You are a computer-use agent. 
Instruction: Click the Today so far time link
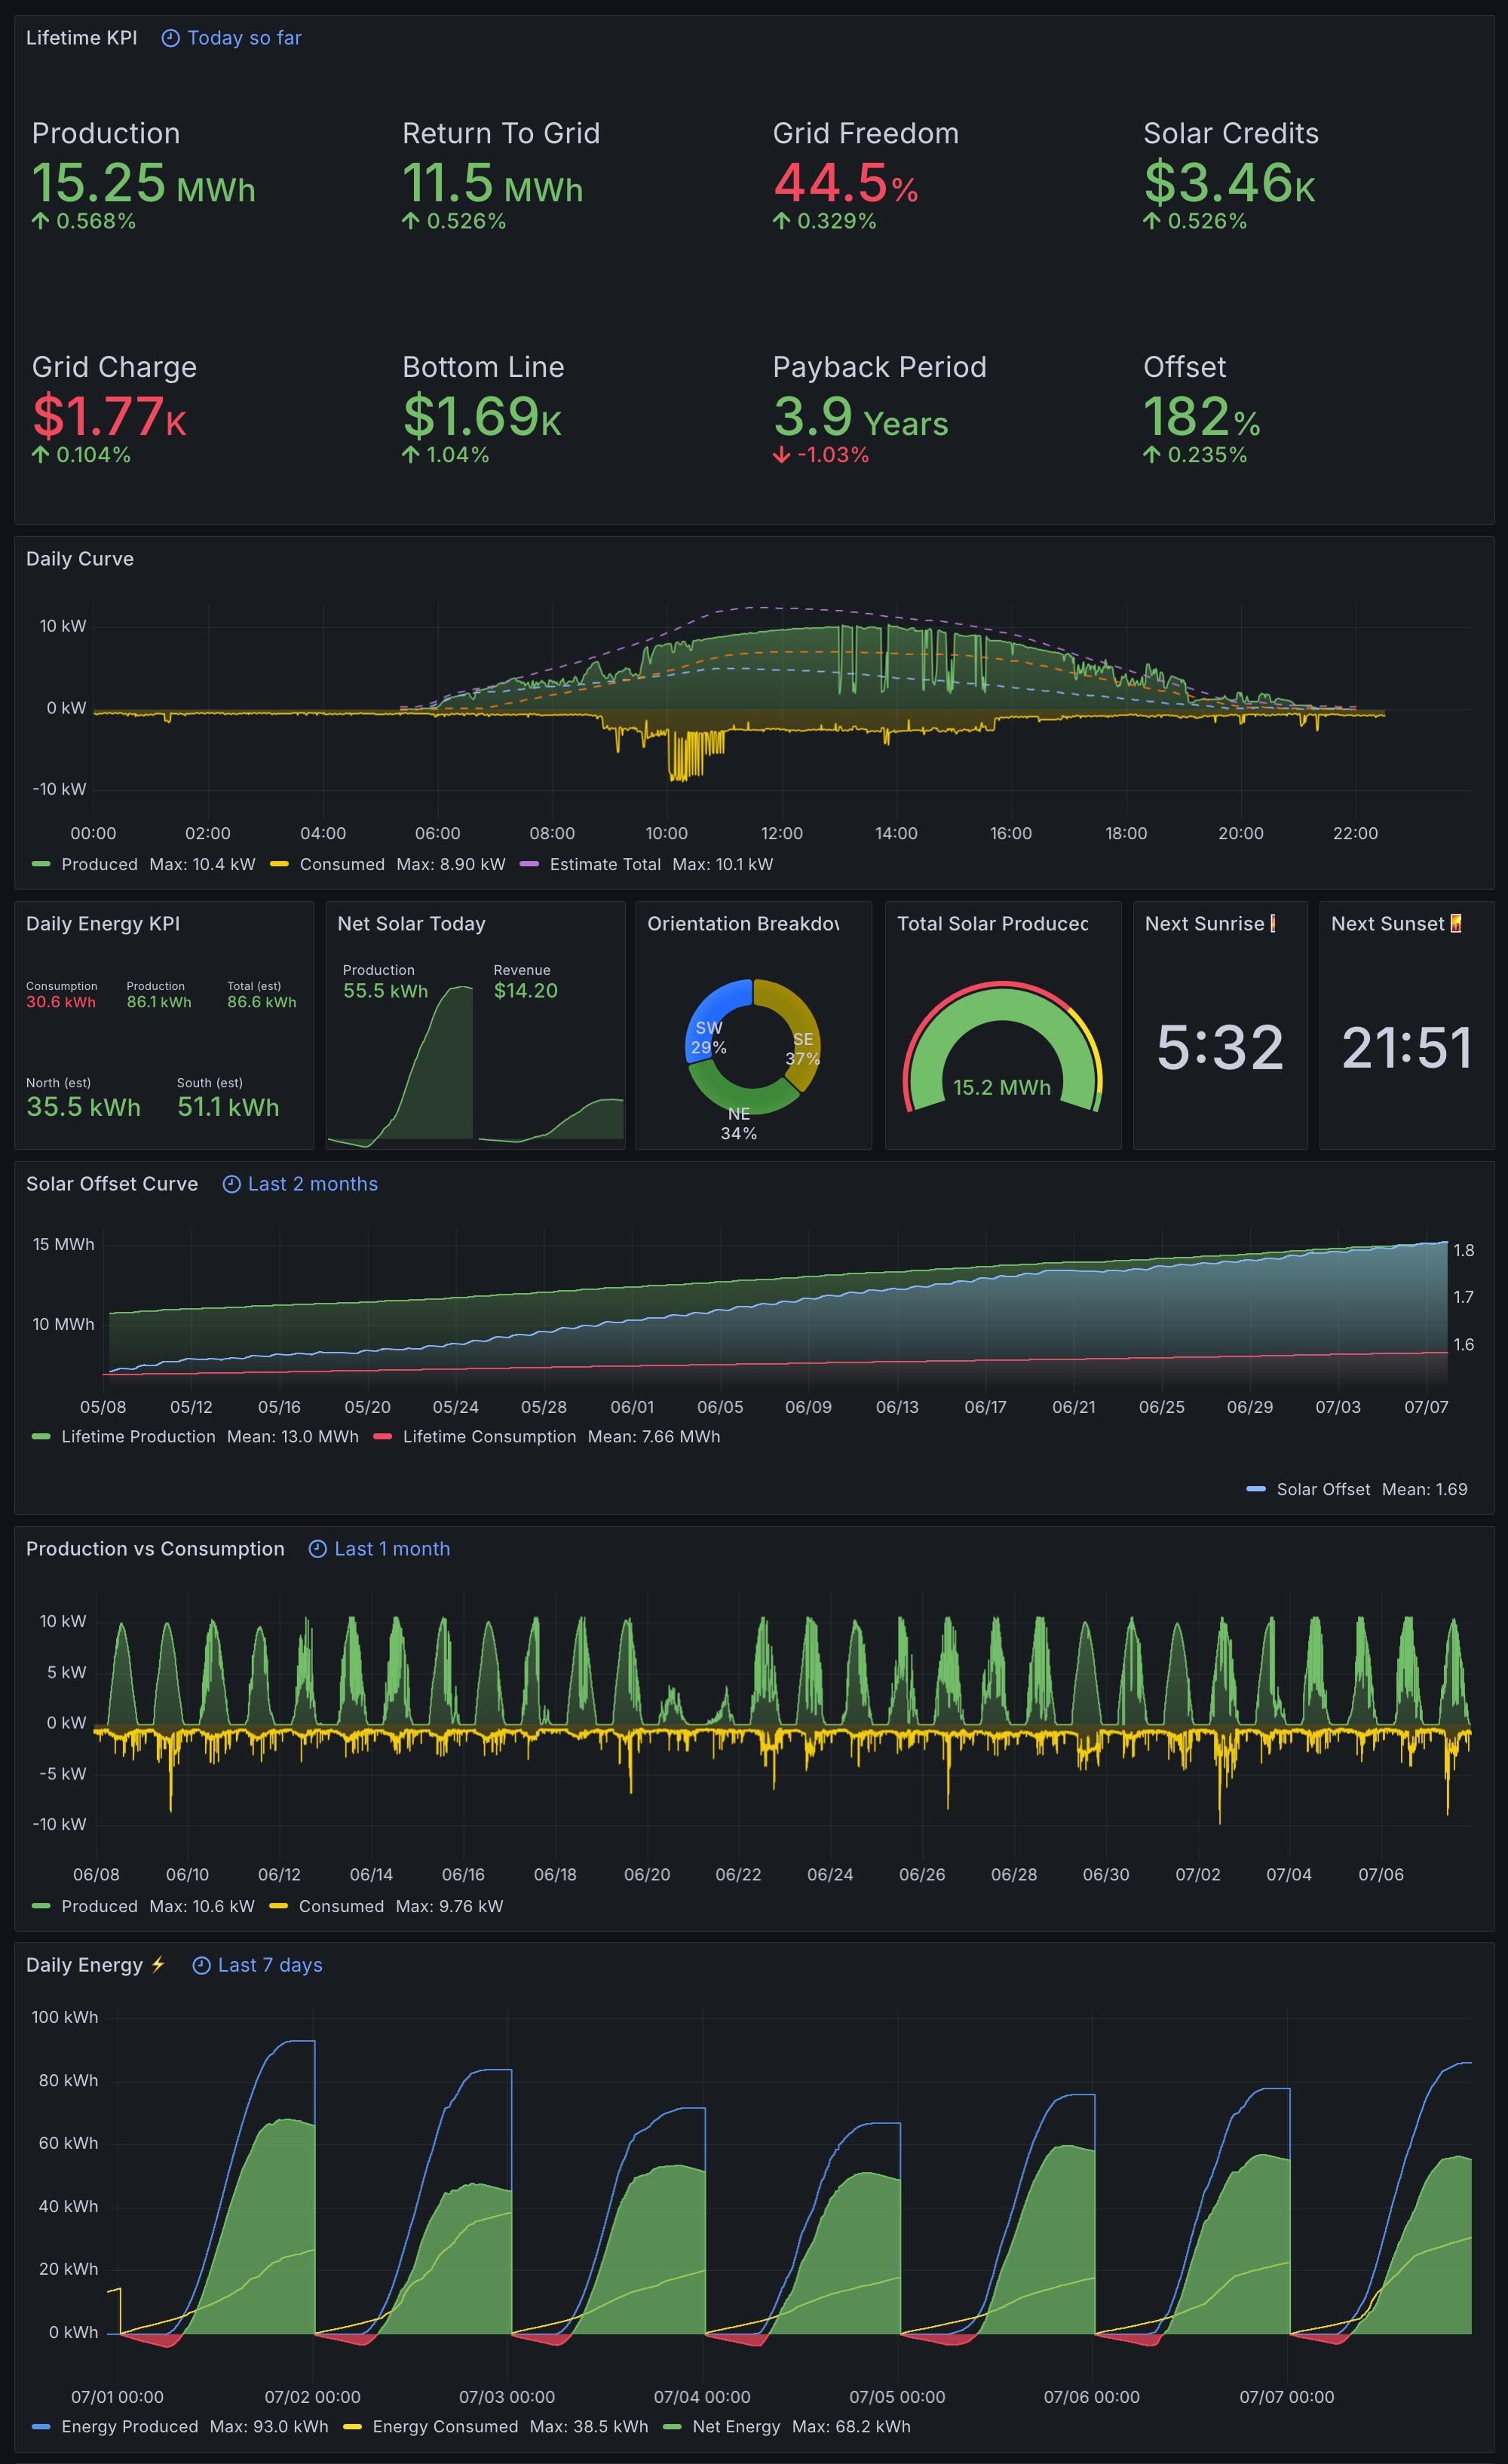244,38
